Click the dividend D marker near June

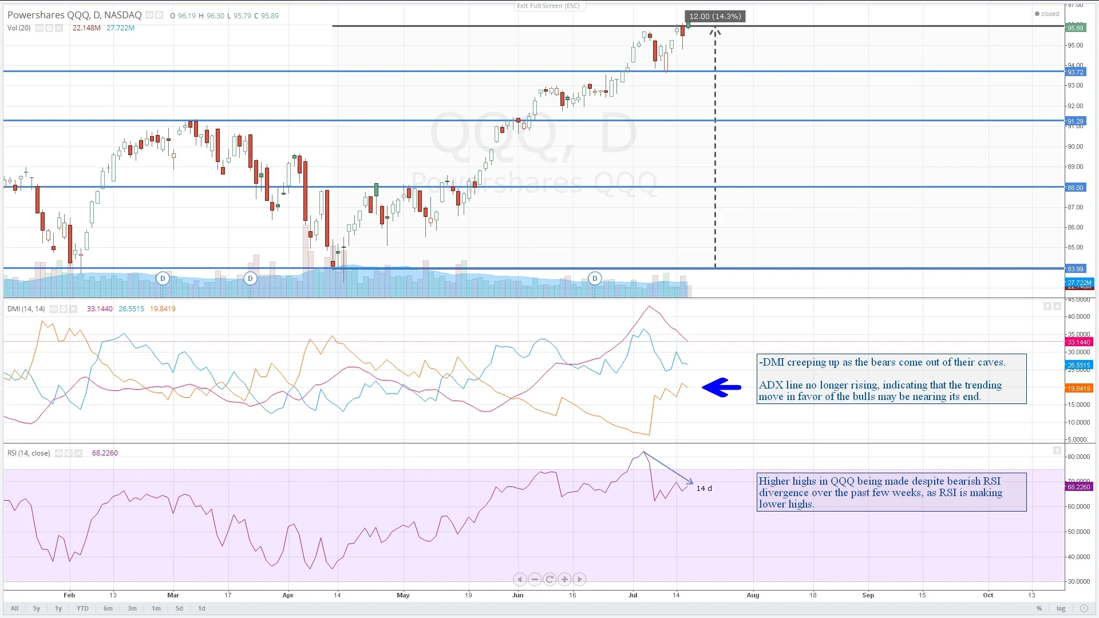click(x=595, y=279)
